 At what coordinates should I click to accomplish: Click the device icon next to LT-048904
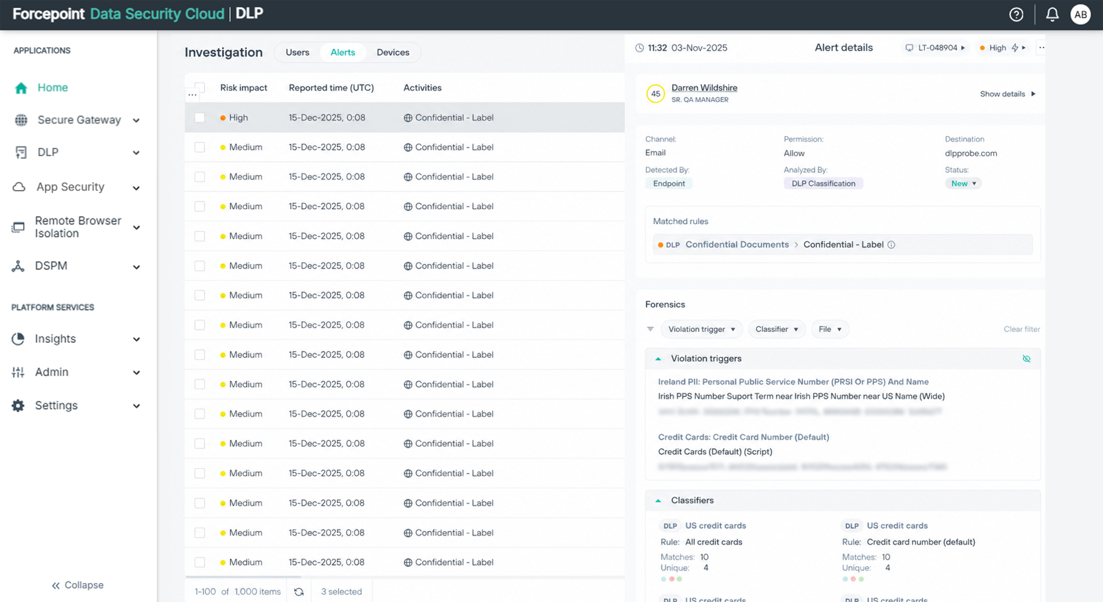(909, 48)
